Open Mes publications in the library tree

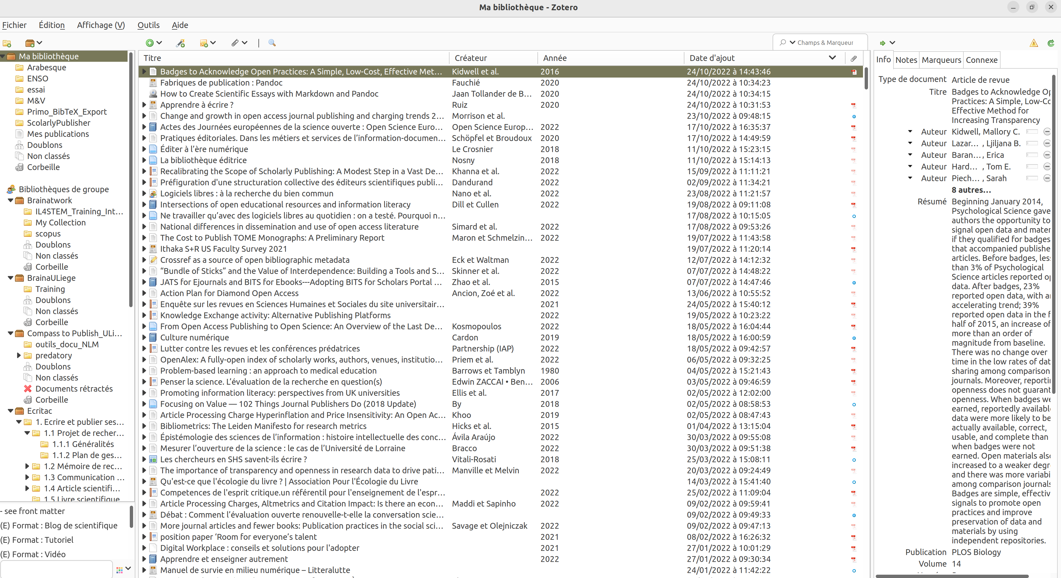coord(58,134)
